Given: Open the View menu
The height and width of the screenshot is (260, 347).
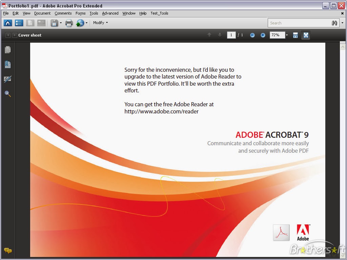Looking at the screenshot, I should point(26,13).
